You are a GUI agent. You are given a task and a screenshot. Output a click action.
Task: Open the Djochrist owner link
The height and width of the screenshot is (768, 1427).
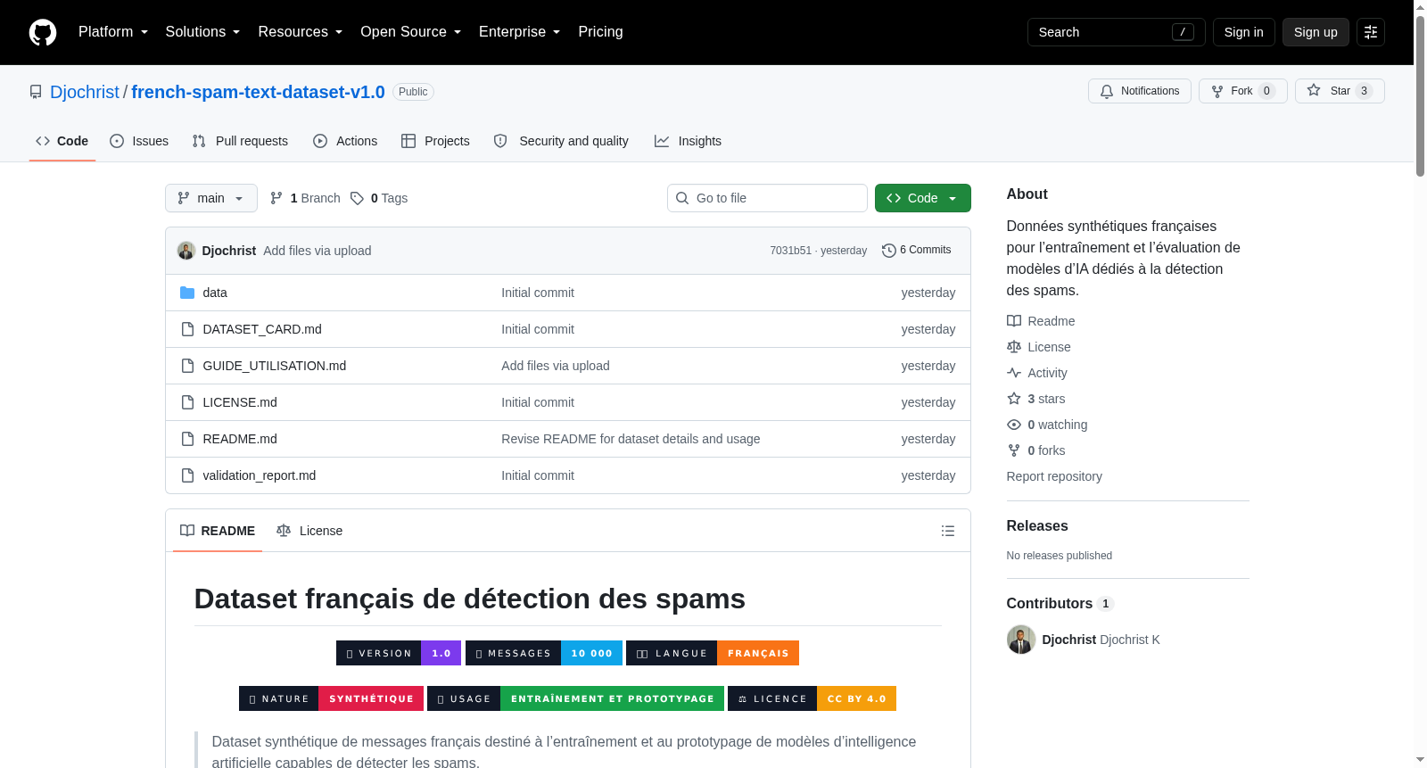85,92
